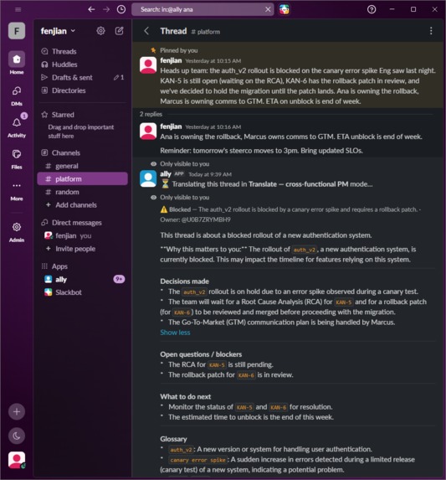
Task: Open sidebar preferences gear icon
Action: coord(100,31)
